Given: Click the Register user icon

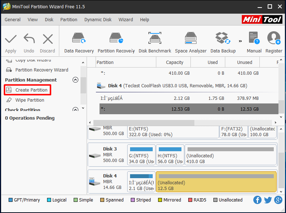Looking at the screenshot, I should pos(274,38).
